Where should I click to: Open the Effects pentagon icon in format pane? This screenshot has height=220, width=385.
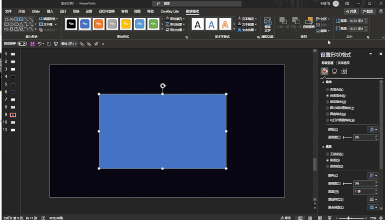334,71
